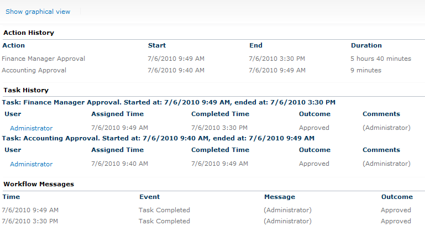Select the Finance Manager Approval action row

click(212, 59)
